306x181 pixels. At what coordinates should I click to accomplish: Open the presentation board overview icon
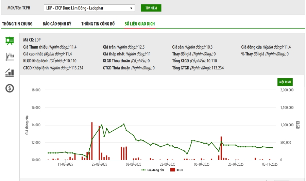10,41
